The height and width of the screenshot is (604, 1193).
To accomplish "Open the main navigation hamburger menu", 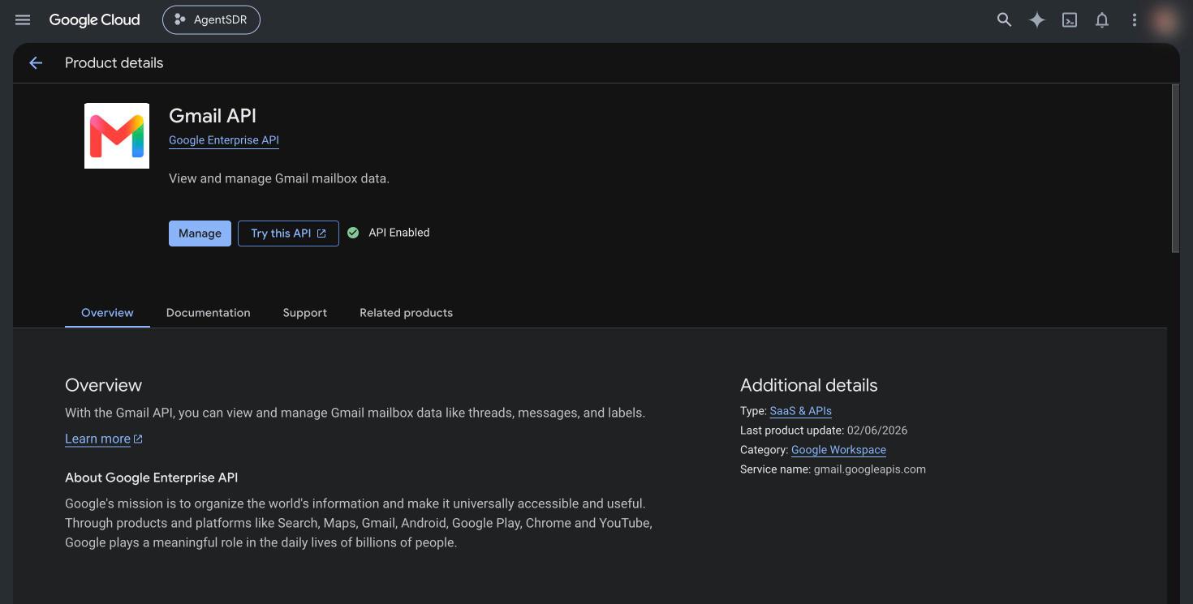I will (23, 19).
